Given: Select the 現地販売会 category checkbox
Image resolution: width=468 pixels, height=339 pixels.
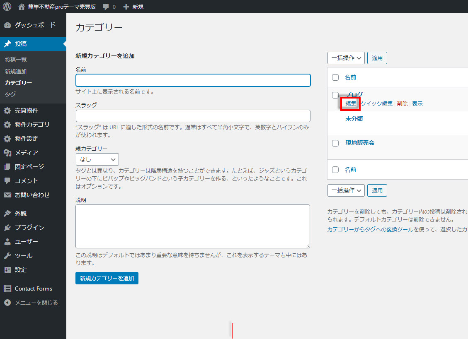Looking at the screenshot, I should [335, 143].
